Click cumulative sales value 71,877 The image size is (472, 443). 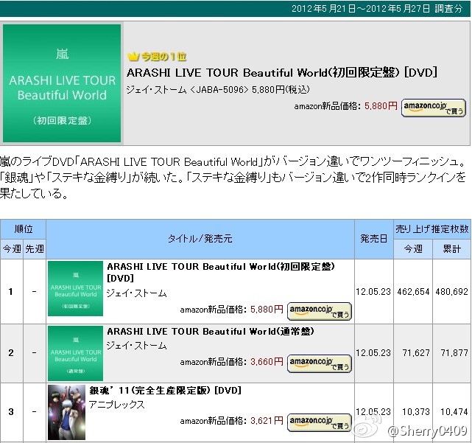point(454,353)
